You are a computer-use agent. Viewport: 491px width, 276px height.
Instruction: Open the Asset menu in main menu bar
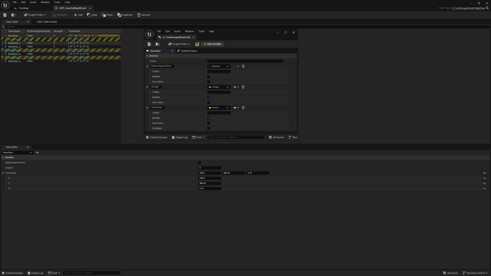point(33,2)
